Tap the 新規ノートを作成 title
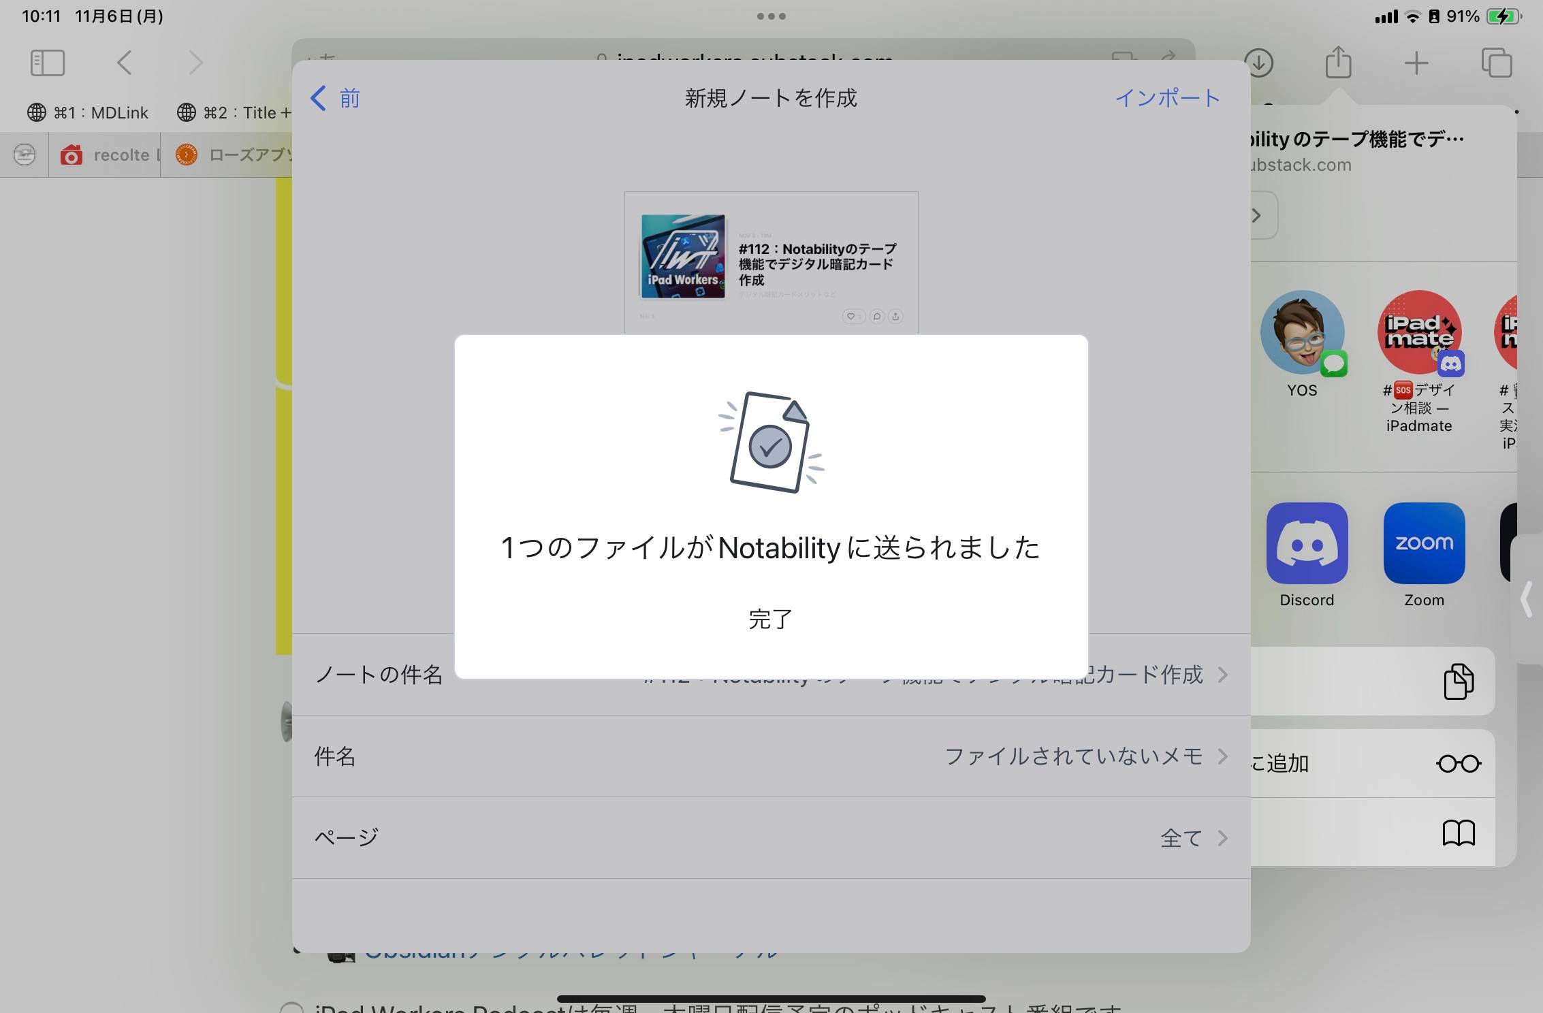Screen dimensions: 1543x1013 [771, 98]
